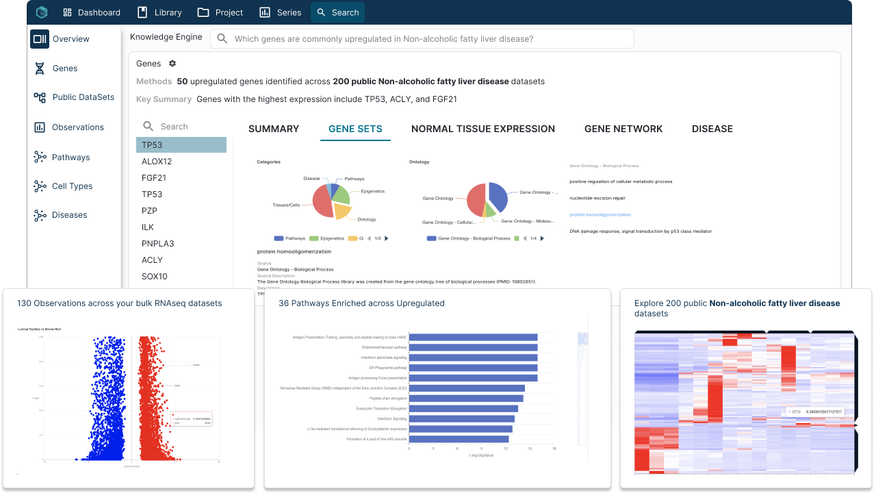Advance the Ontology legend past page 1/4
Viewport: 876px width, 493px height.
(542, 238)
